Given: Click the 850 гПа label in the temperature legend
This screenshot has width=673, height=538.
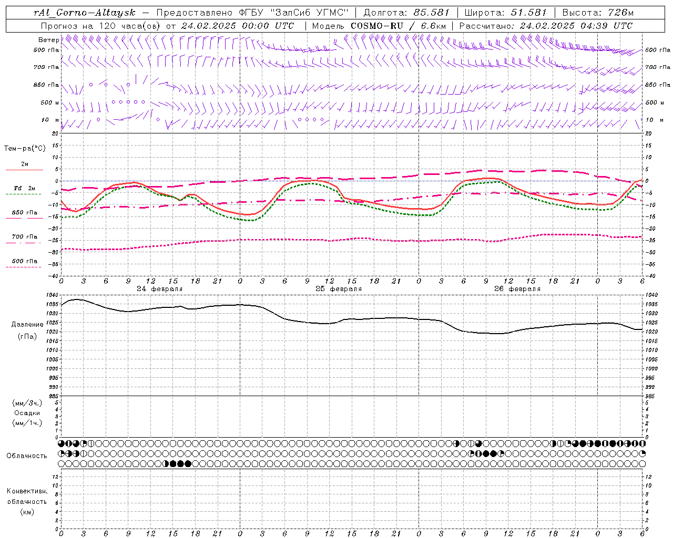Looking at the screenshot, I should pos(25,213).
